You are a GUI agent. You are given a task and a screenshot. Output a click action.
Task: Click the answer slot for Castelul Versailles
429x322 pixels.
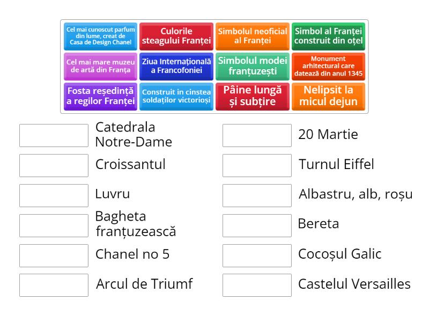pyautogui.click(x=257, y=284)
